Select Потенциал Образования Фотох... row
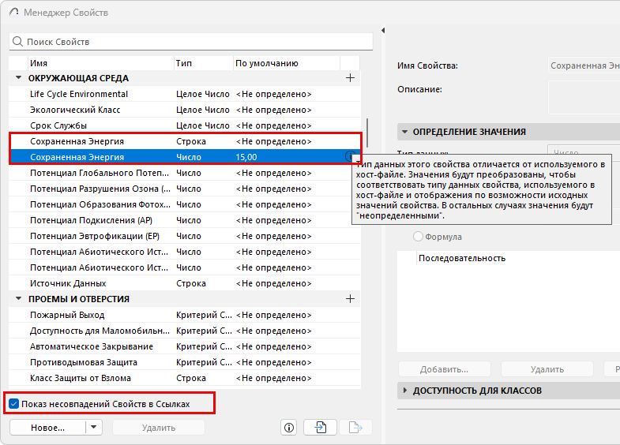The width and height of the screenshot is (620, 445). click(x=185, y=204)
